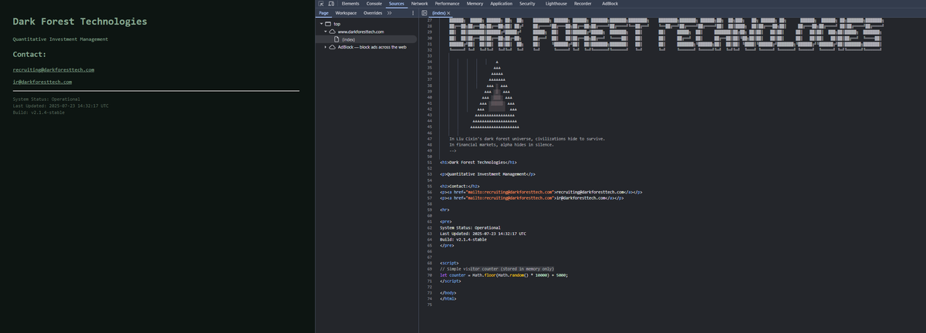Click the Dark Forest Technologies page heading
926x333 pixels.
click(79, 21)
